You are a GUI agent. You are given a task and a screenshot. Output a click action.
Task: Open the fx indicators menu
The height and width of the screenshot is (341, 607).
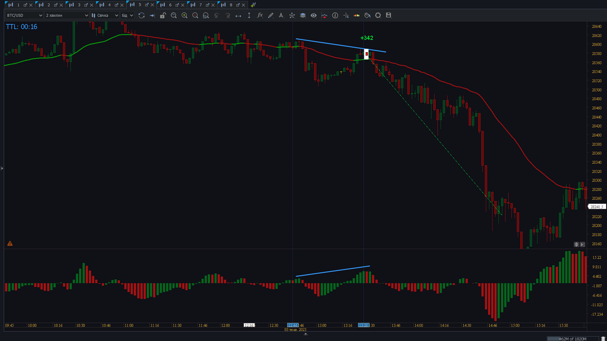pos(260,16)
